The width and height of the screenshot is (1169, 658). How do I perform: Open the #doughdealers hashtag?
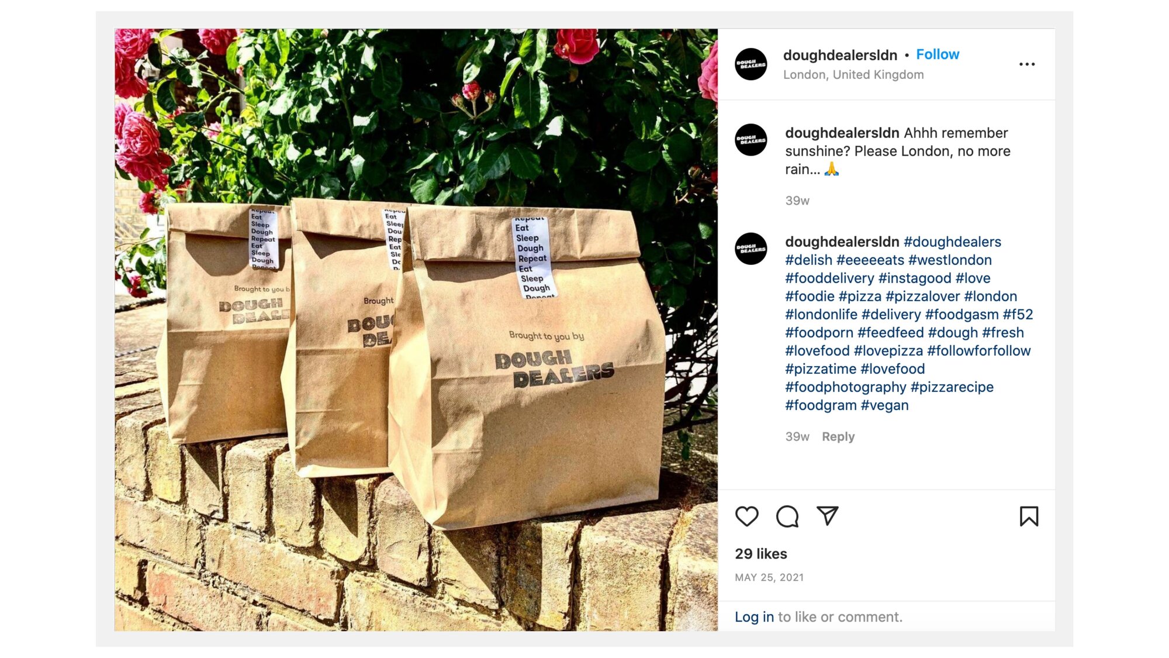tap(952, 242)
